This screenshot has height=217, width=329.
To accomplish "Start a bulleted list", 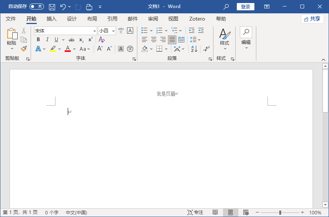I will 144,31.
